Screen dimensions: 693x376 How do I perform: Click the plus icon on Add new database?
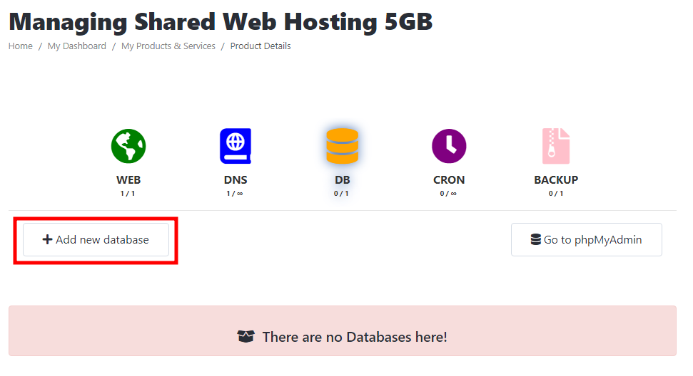(x=47, y=239)
